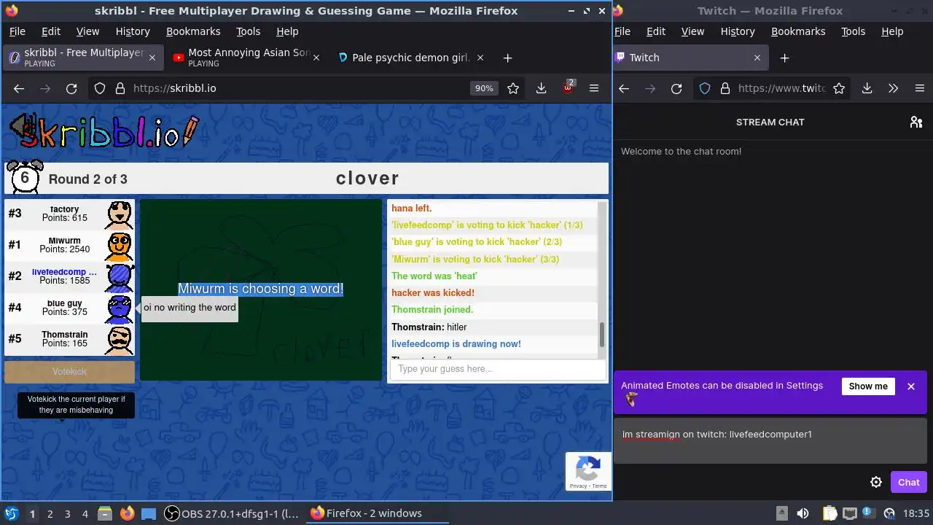This screenshot has height=525, width=933.
Task: Go back in the Twitch Firefox window
Action: (624, 88)
